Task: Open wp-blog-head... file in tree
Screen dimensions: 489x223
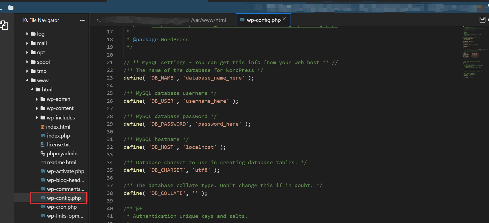Action: [x=66, y=180]
